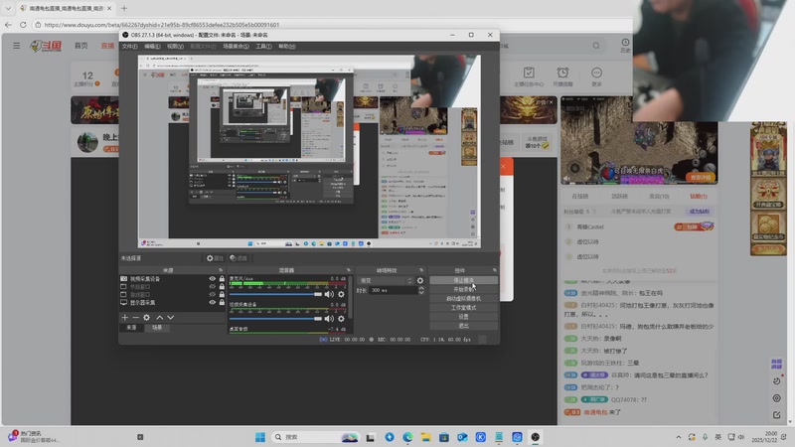
Task: Click the 停止推流 button
Action: [x=463, y=280]
